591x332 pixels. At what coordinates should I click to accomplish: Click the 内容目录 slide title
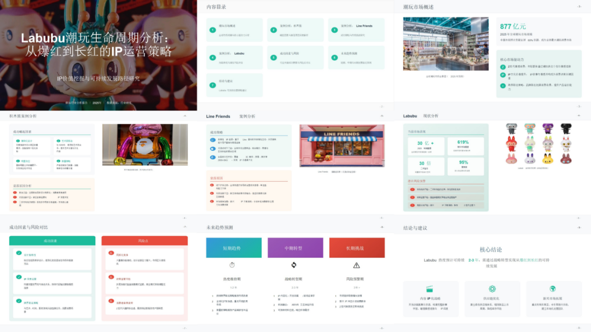point(216,7)
